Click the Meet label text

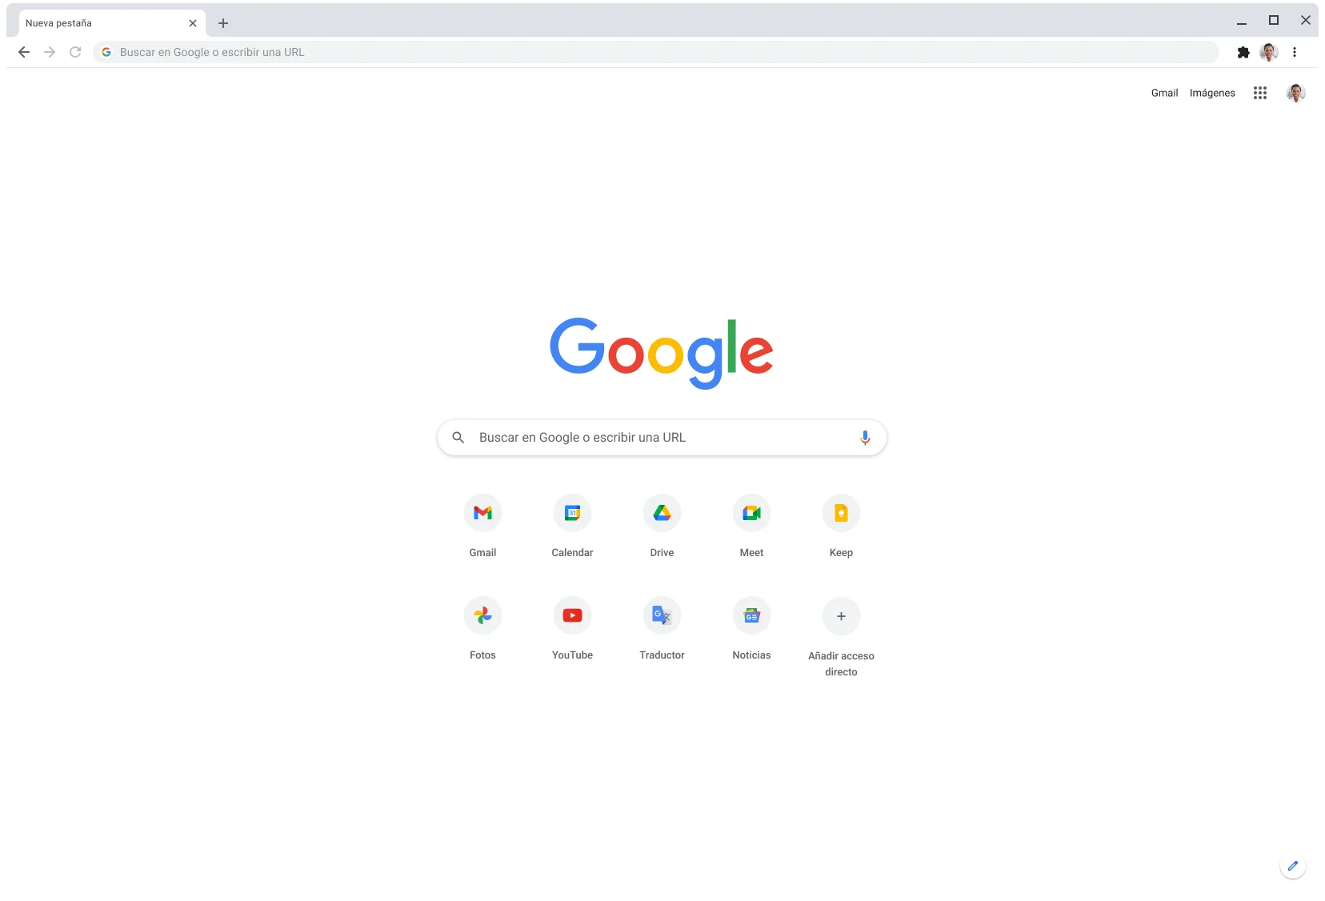[751, 553]
